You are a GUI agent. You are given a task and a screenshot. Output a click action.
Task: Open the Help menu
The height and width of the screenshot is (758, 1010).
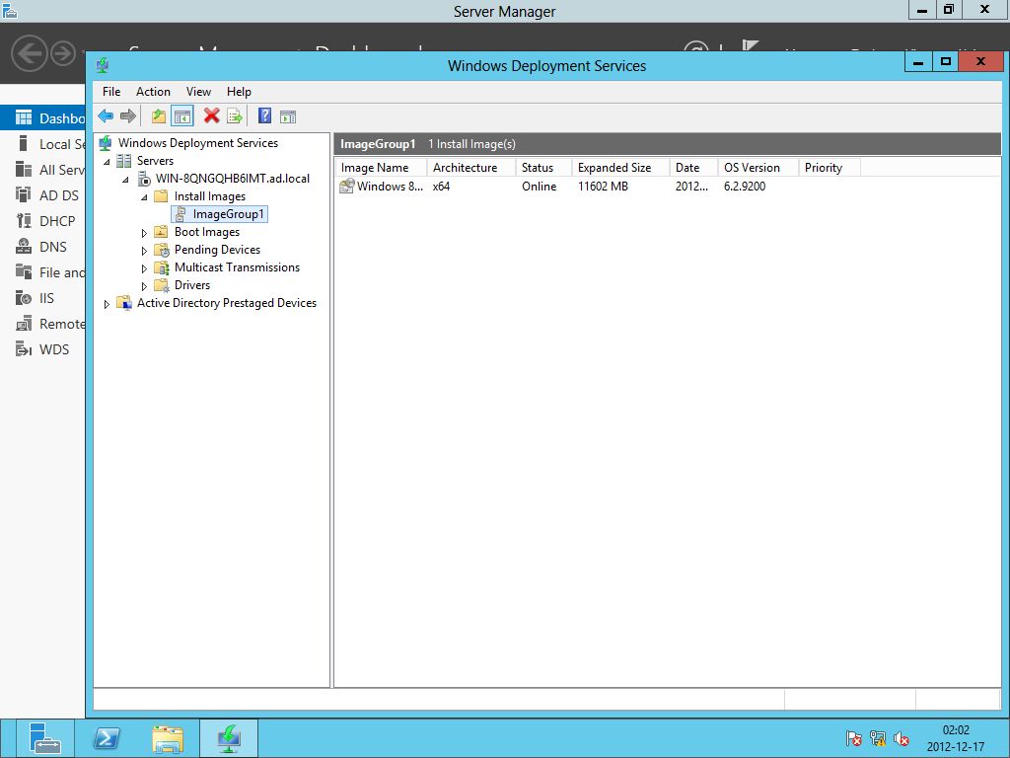pos(239,92)
